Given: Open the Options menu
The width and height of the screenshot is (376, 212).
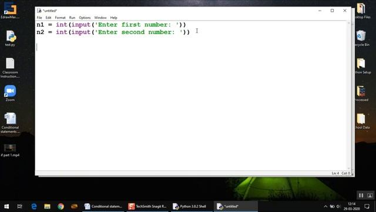Looking at the screenshot, I should coord(85,18).
